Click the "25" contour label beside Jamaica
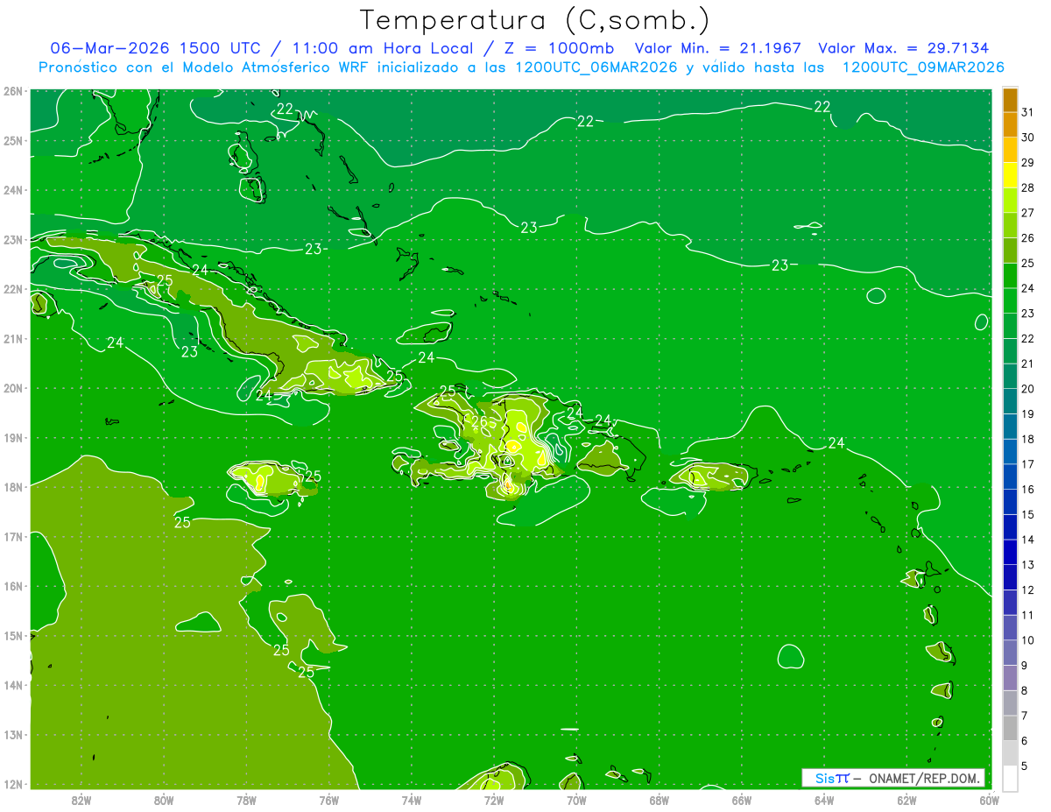 [313, 477]
